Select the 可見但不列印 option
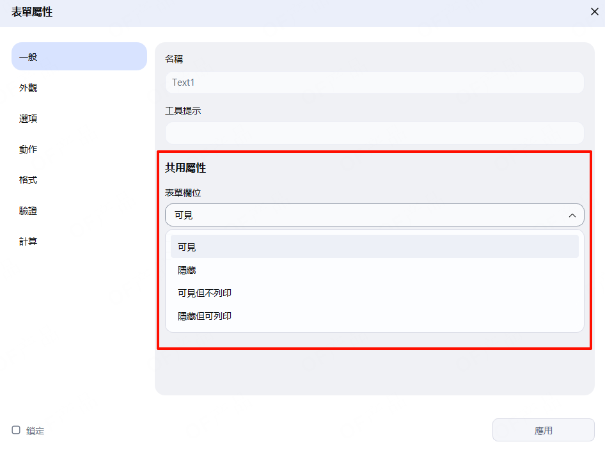Viewport: 605px width, 451px height. pos(374,293)
